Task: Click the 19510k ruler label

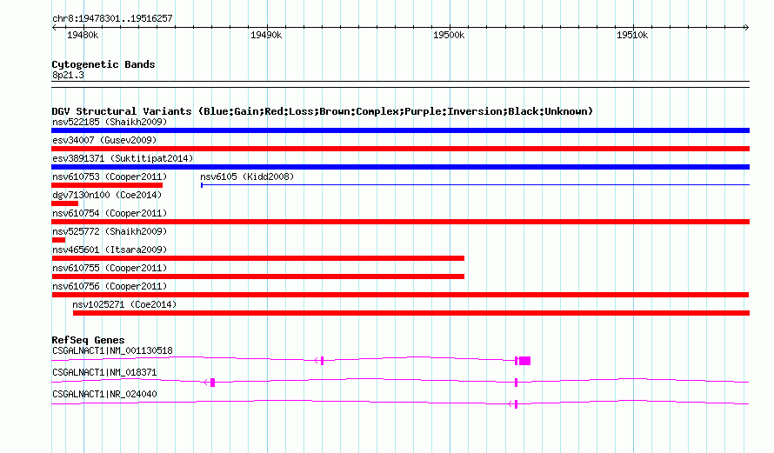Action: point(632,35)
